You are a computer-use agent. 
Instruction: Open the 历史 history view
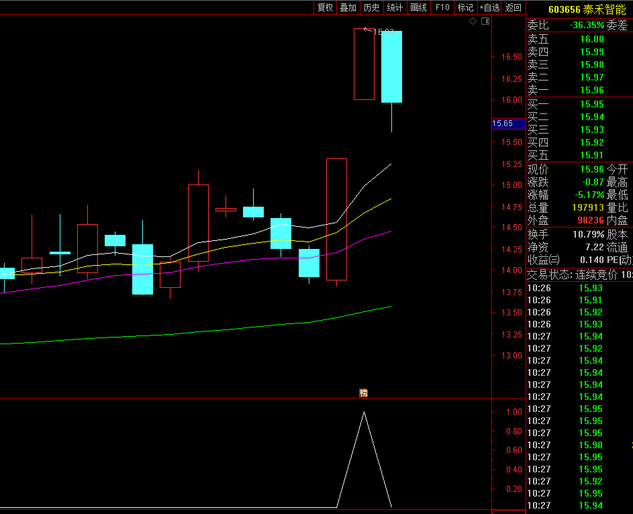pyautogui.click(x=371, y=7)
